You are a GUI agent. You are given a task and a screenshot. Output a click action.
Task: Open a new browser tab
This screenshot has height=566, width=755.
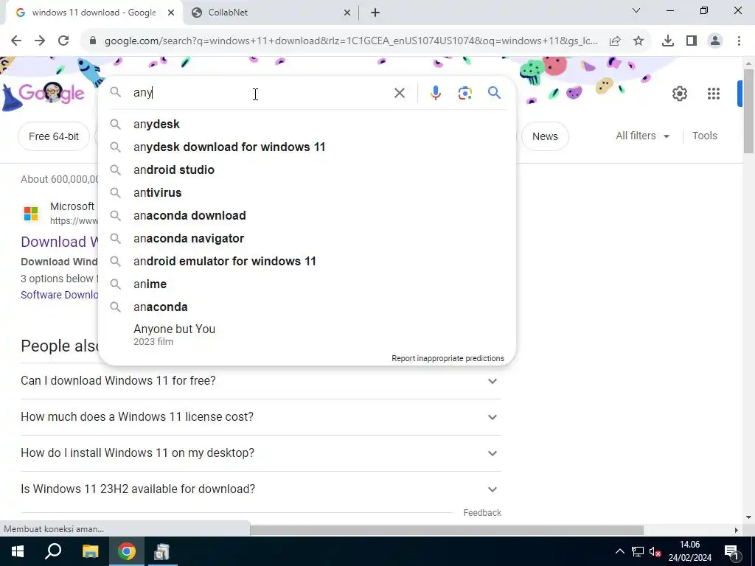click(x=375, y=13)
